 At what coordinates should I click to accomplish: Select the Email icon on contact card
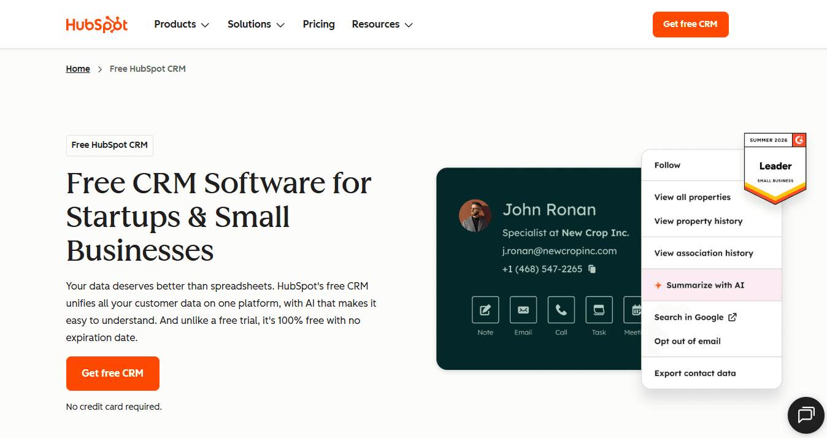(523, 310)
